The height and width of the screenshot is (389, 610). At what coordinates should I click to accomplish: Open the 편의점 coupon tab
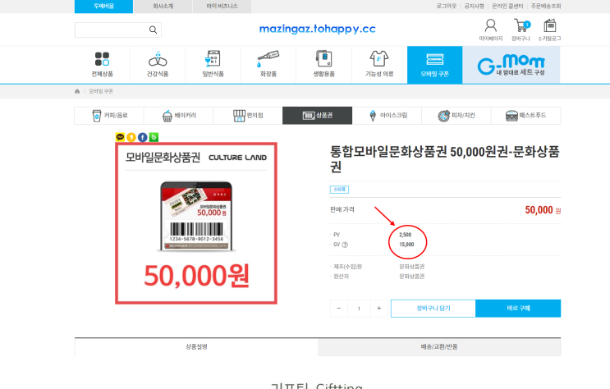[x=248, y=116]
